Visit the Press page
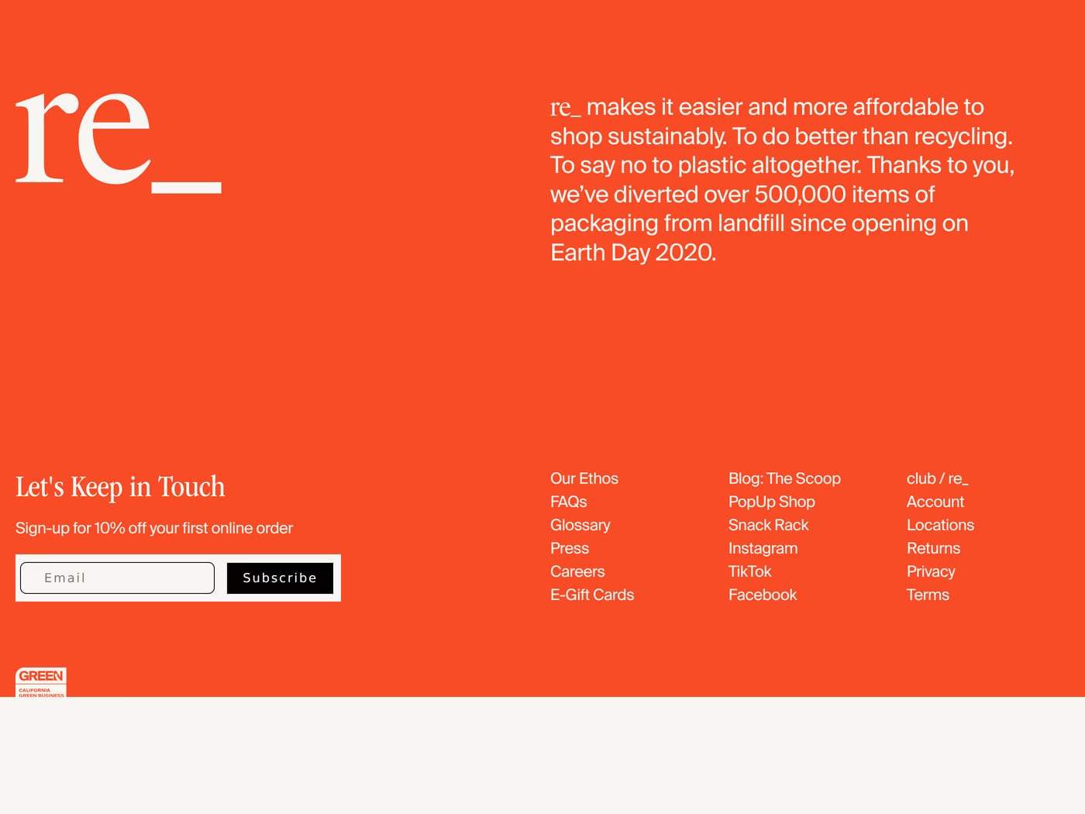 570,548
